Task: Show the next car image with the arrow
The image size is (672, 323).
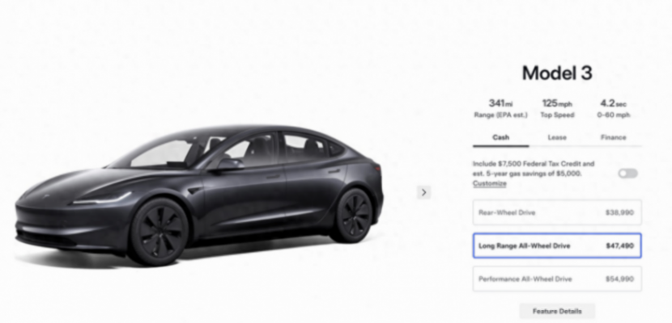Action: point(424,192)
